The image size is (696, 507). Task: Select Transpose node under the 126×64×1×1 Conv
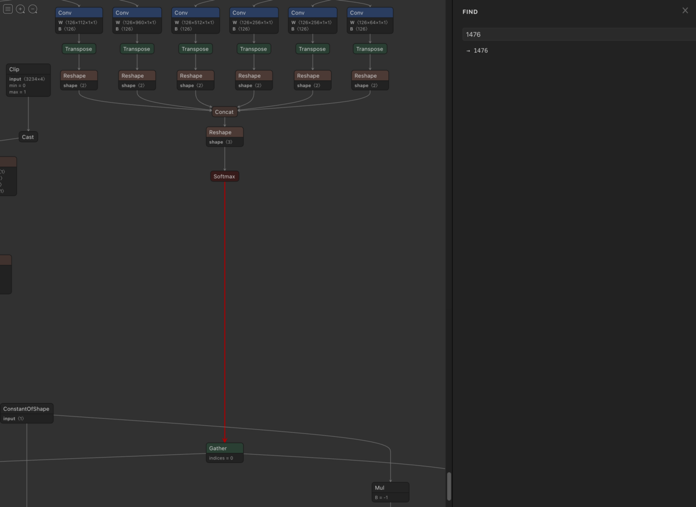click(x=370, y=49)
